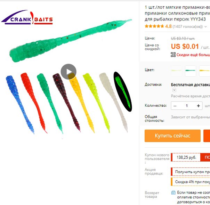210x205 pixels.
Task: Click the Скидка 4% purchase offer
Action: [x=191, y=182]
